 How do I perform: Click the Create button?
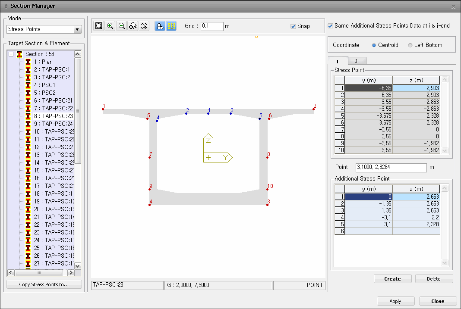tap(392, 279)
